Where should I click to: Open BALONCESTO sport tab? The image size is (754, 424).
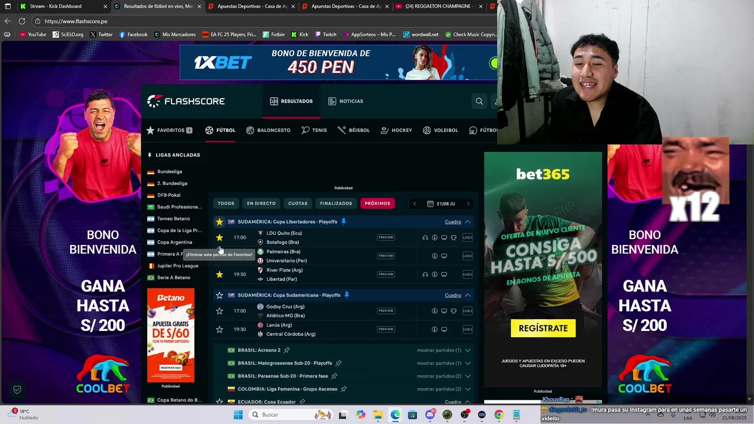coord(268,130)
